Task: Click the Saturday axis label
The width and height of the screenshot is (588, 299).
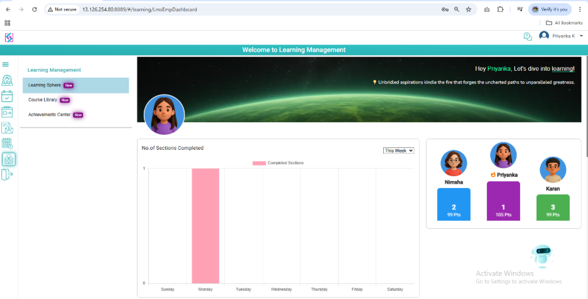Action: click(x=395, y=289)
